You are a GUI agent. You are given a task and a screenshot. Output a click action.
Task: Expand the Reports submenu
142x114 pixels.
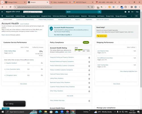pyautogui.click(x=78, y=19)
